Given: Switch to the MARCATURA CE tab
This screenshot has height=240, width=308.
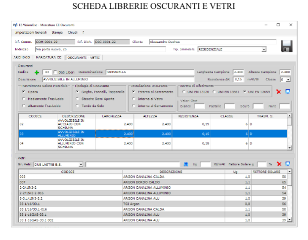Looking at the screenshot, I should pyautogui.click(x=48, y=57).
